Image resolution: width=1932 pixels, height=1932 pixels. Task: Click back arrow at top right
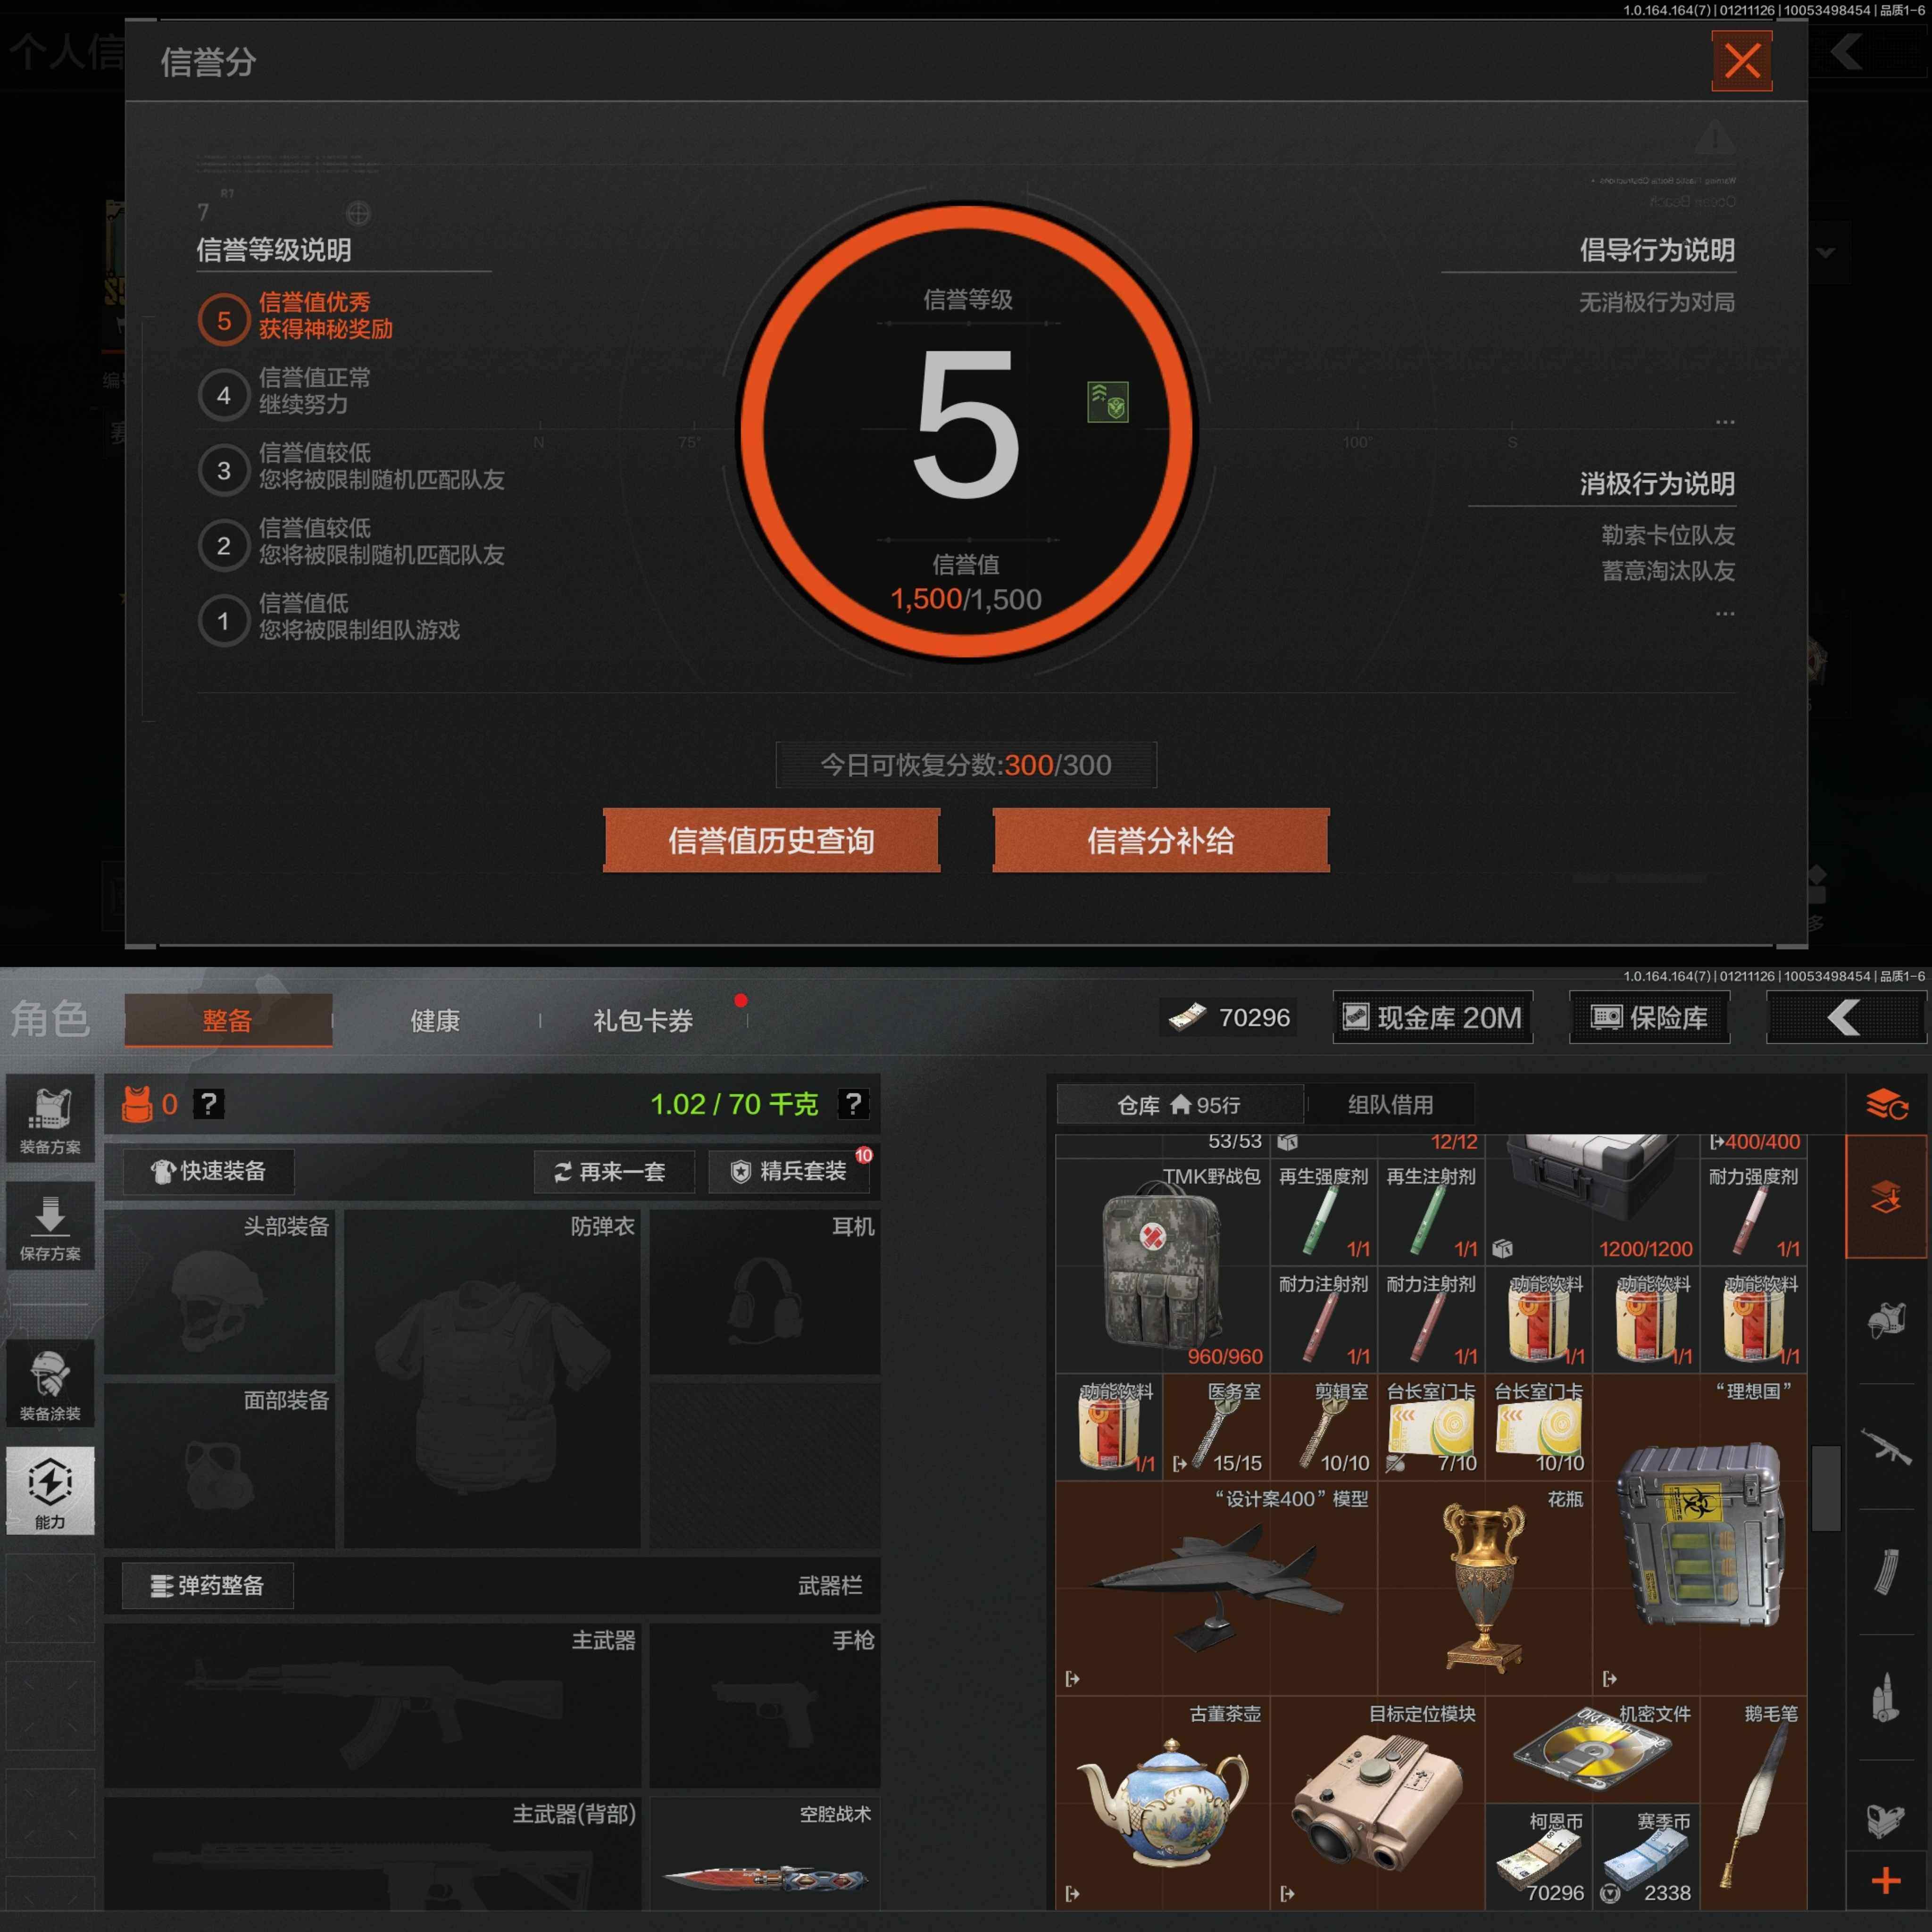(x=1845, y=1018)
